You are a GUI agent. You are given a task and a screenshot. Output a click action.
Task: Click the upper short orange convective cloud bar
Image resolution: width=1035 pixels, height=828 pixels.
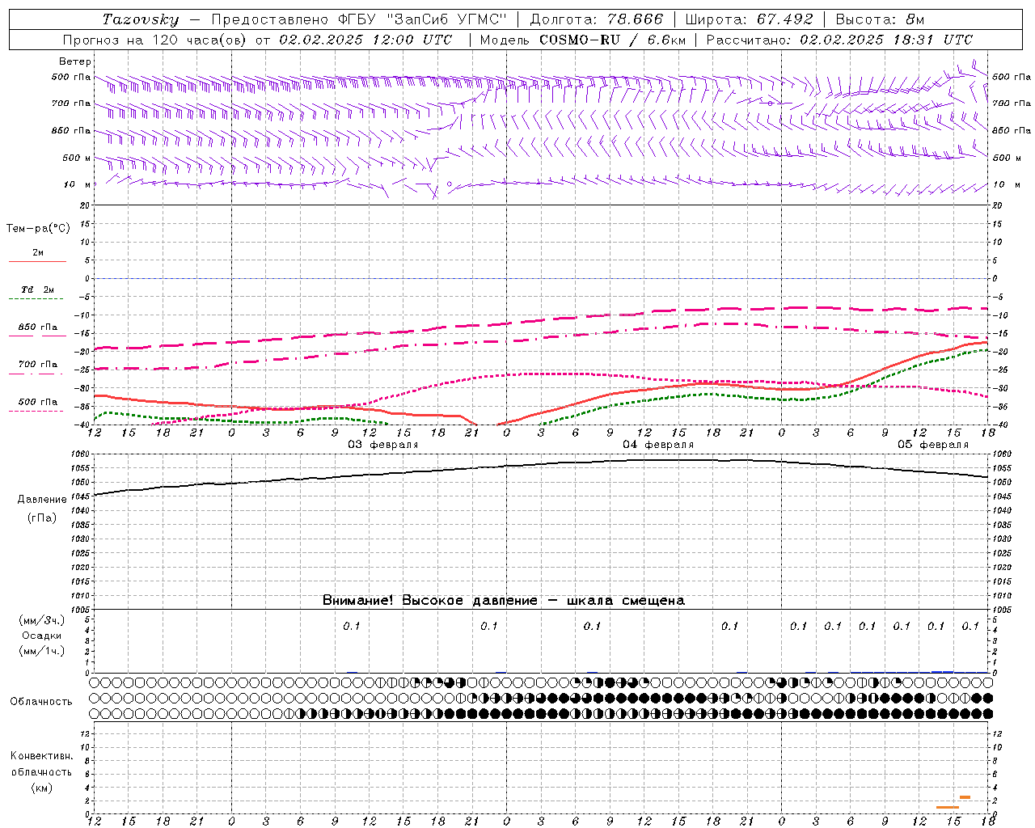965,797
